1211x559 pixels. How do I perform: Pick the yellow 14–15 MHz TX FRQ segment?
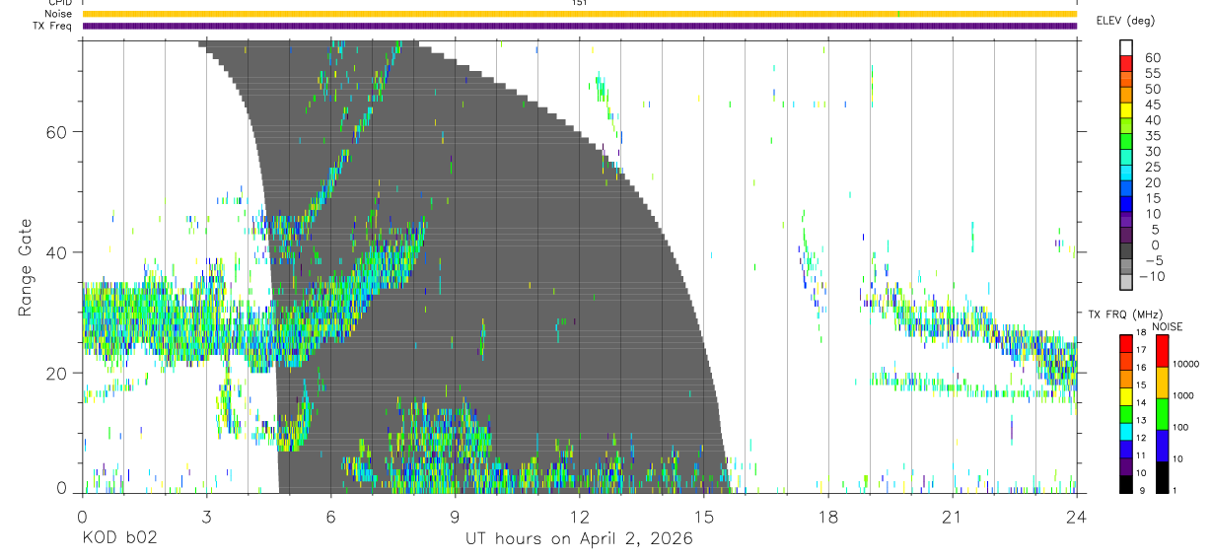(x=1126, y=396)
